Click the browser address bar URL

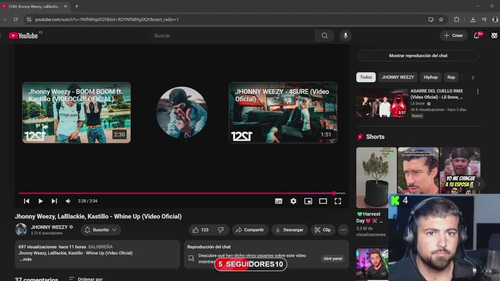click(x=107, y=20)
